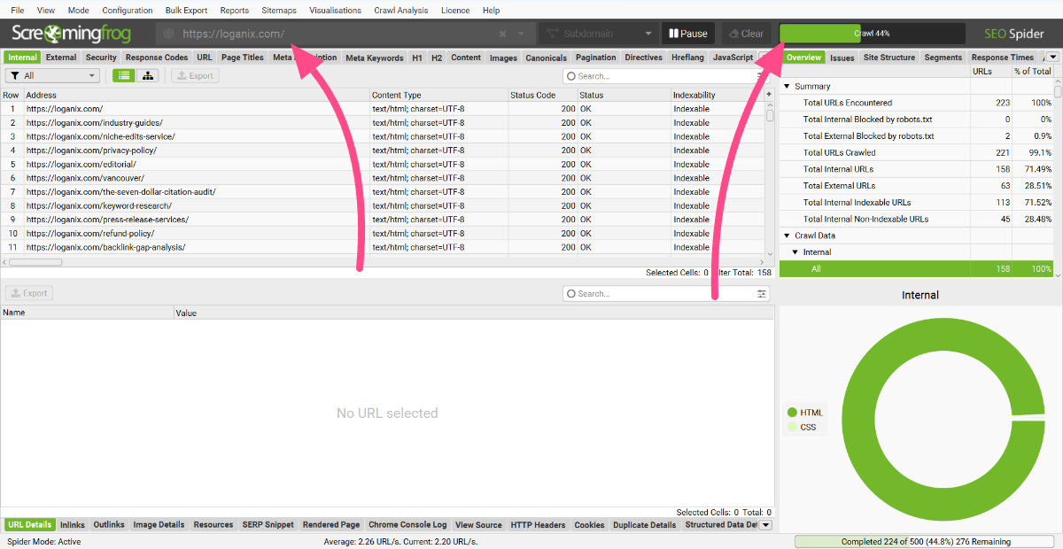Select row https://loganix.com/keyword-research/
1063x549 pixels.
383,205
